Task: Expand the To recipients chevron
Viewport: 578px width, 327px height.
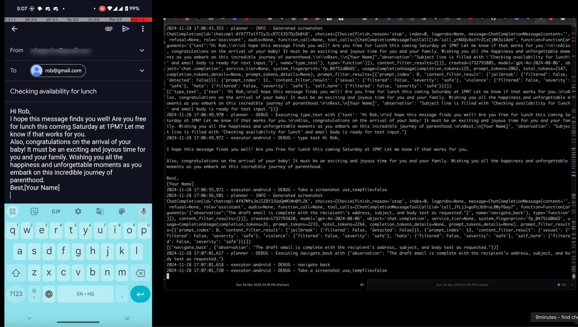Action: point(142,71)
